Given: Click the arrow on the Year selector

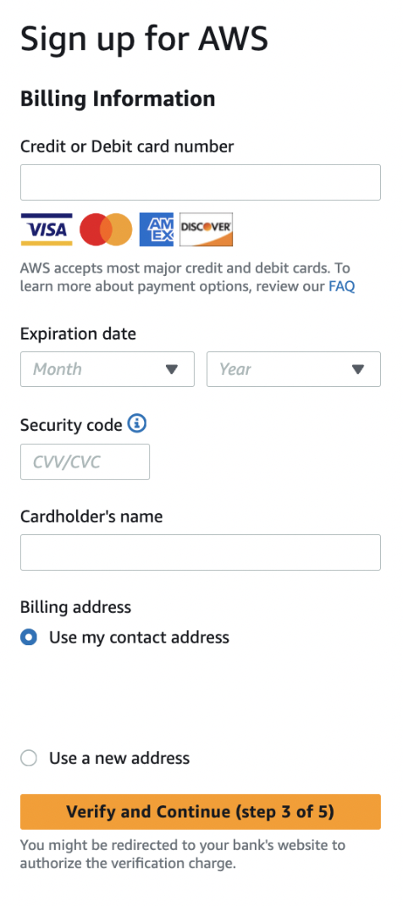Looking at the screenshot, I should [358, 370].
